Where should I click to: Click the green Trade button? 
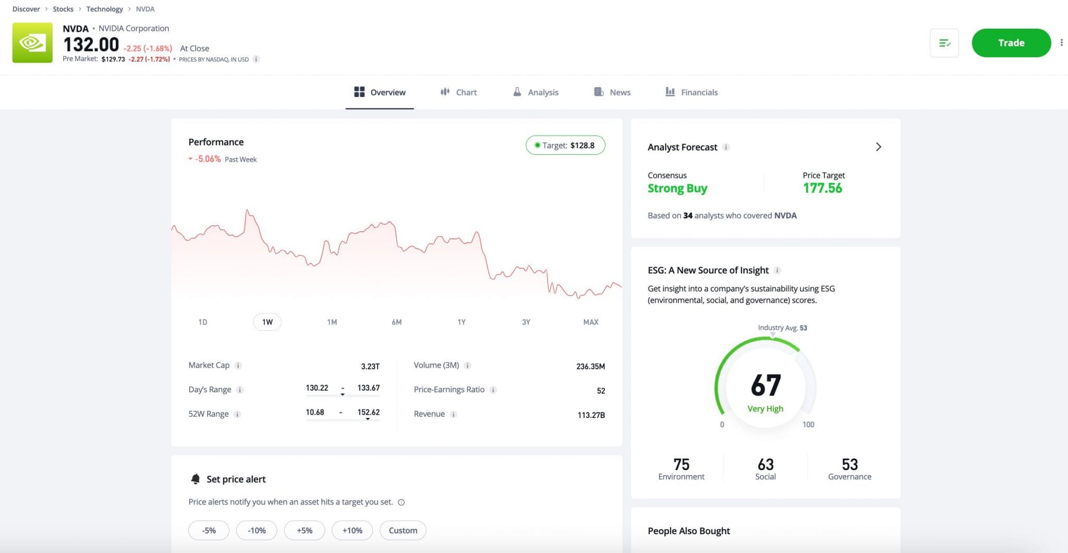tap(1011, 43)
